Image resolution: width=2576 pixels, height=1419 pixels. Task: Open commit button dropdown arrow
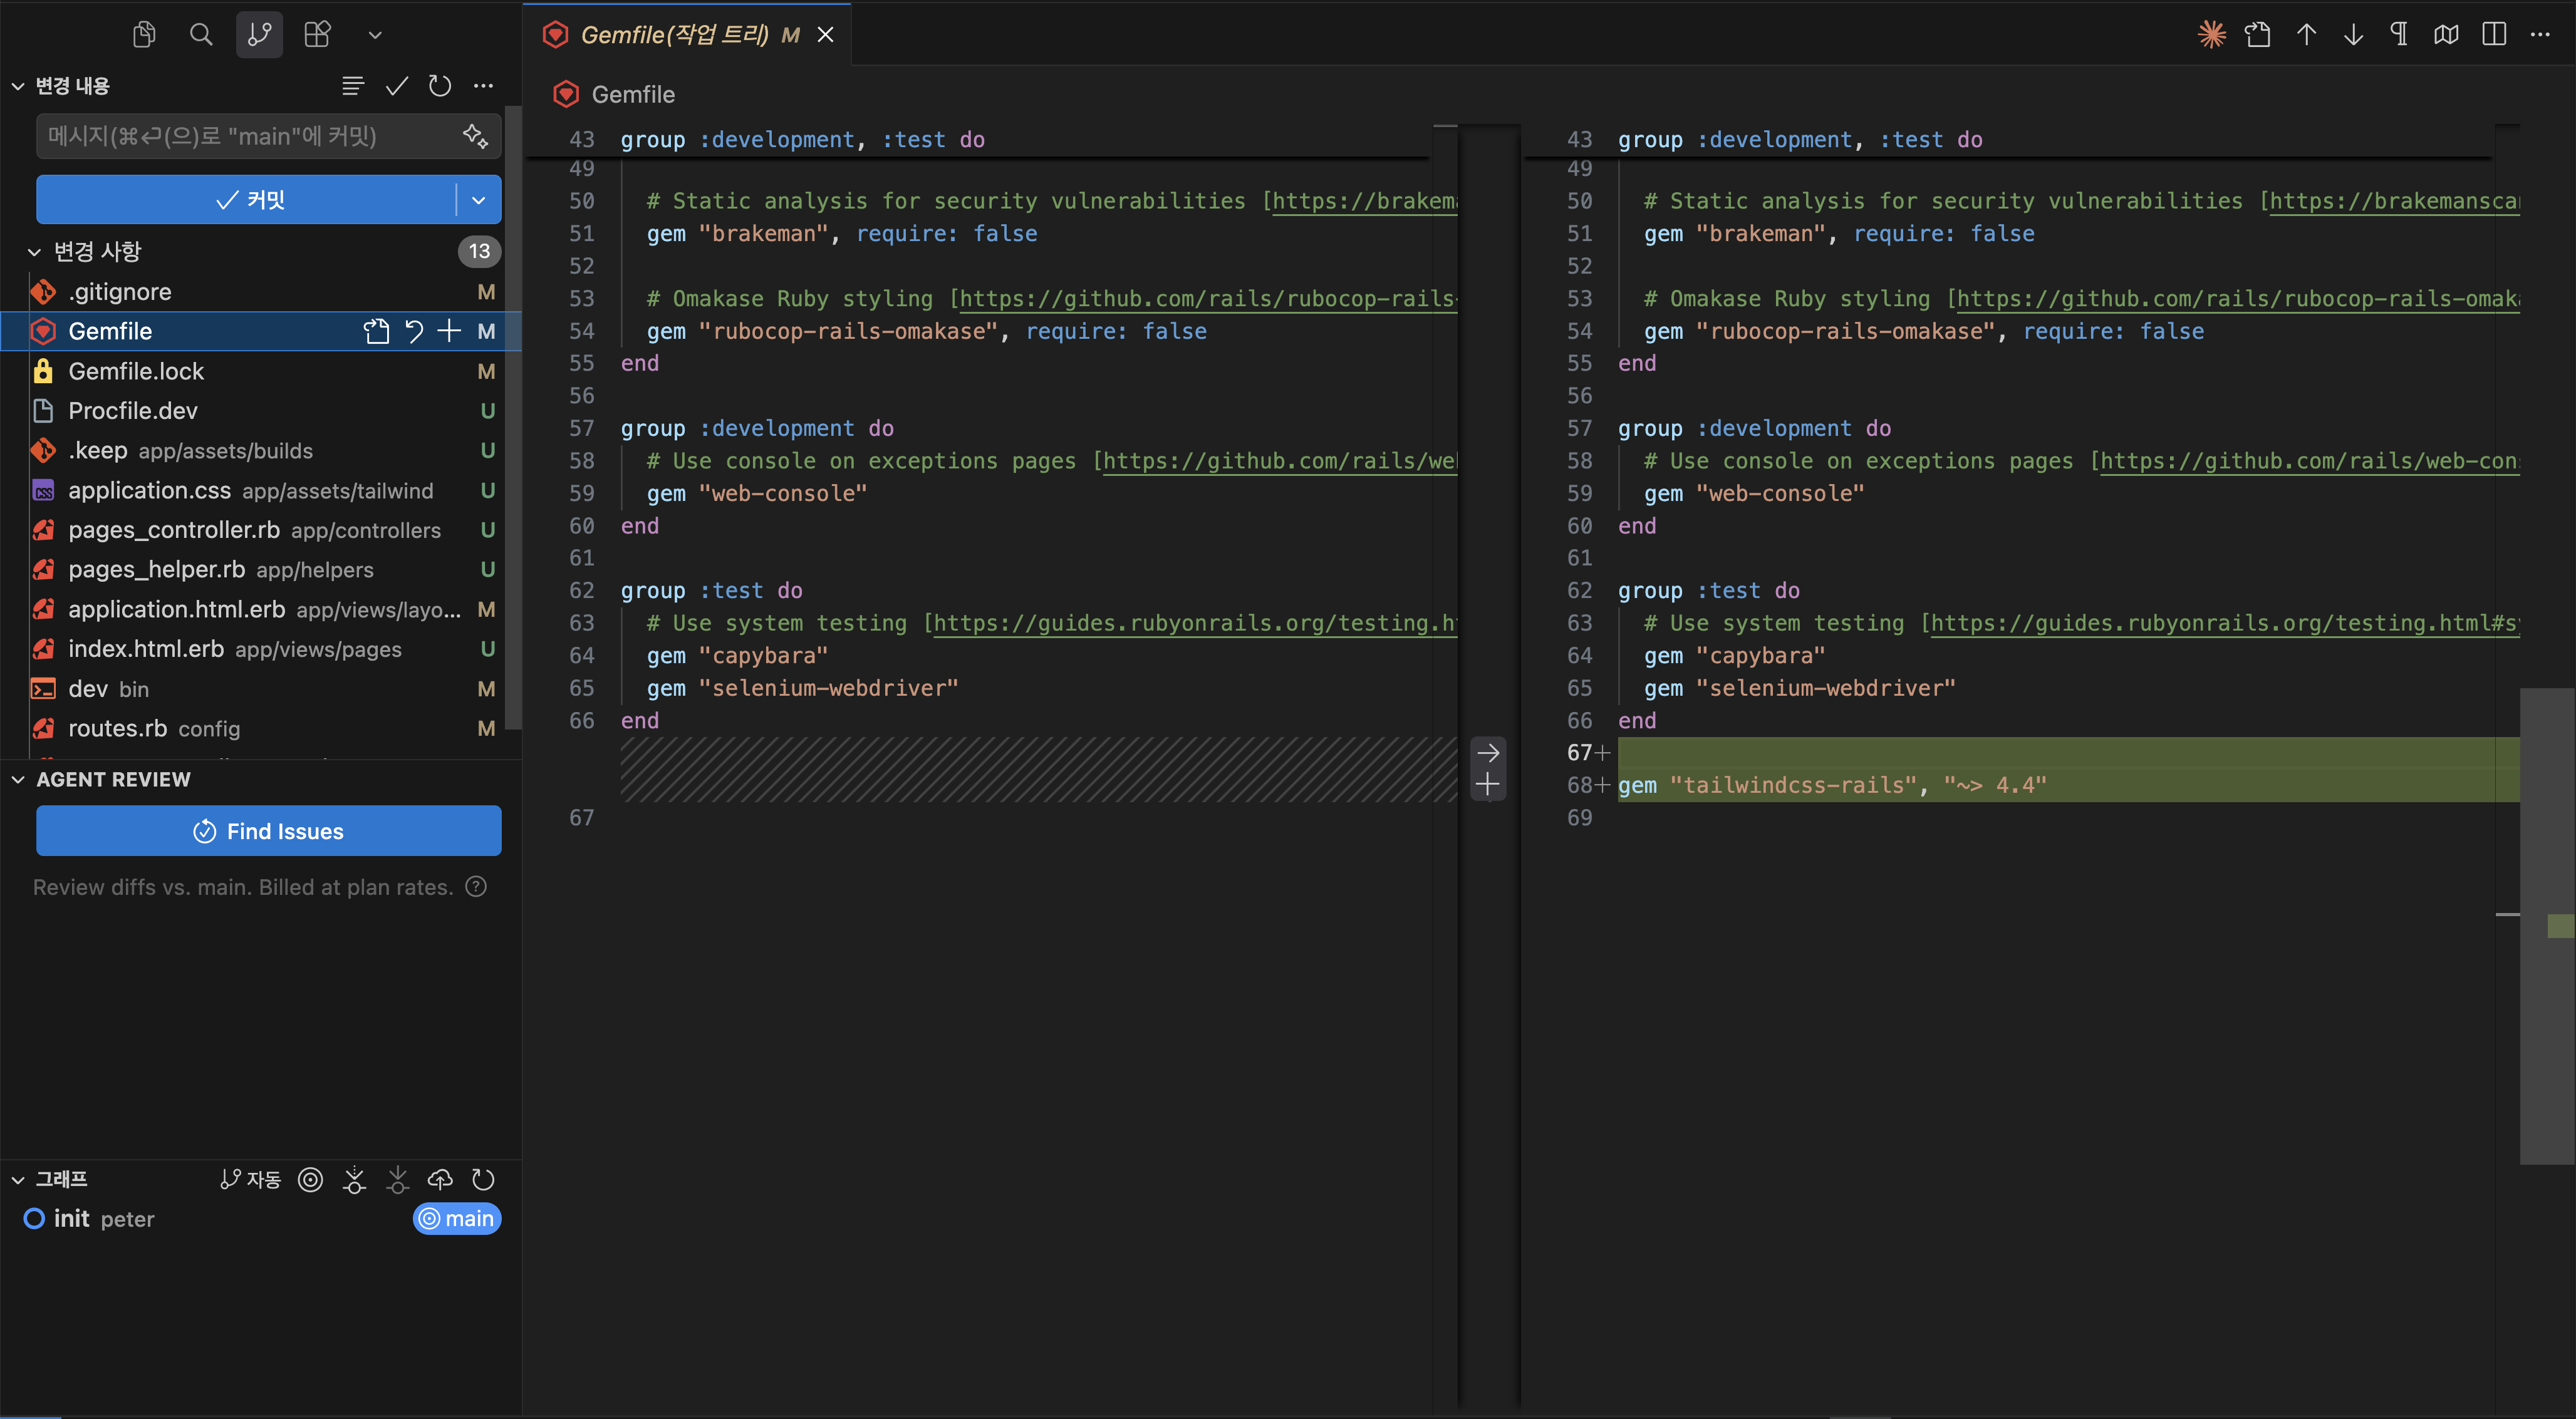tap(479, 200)
